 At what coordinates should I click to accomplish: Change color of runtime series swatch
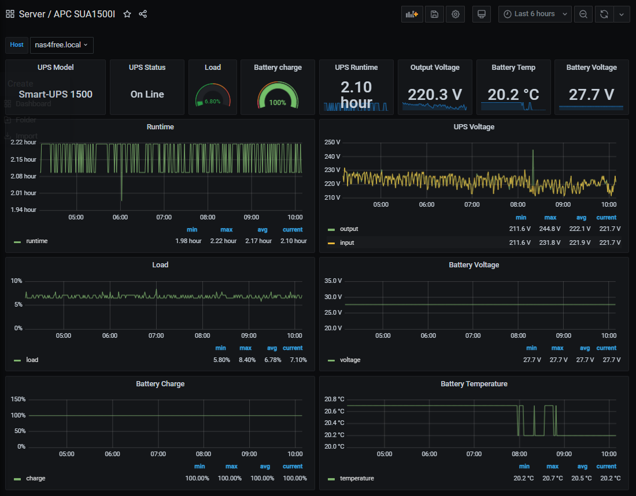tap(17, 242)
